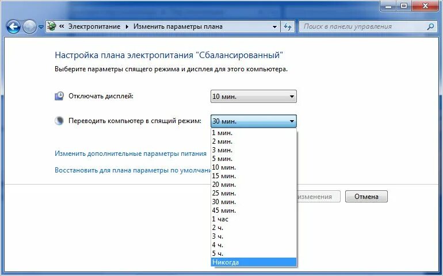Select the Электропитание breadcrumb
Screen dimensions: 443x276
[94, 26]
